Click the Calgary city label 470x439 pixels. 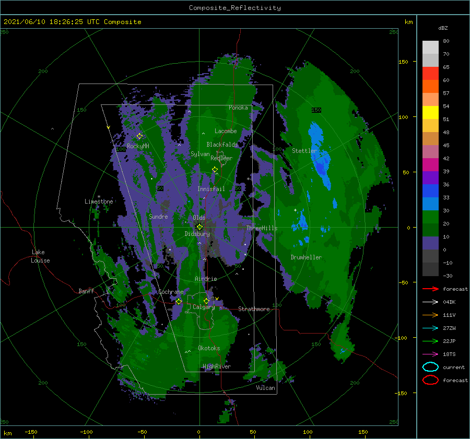(x=204, y=307)
